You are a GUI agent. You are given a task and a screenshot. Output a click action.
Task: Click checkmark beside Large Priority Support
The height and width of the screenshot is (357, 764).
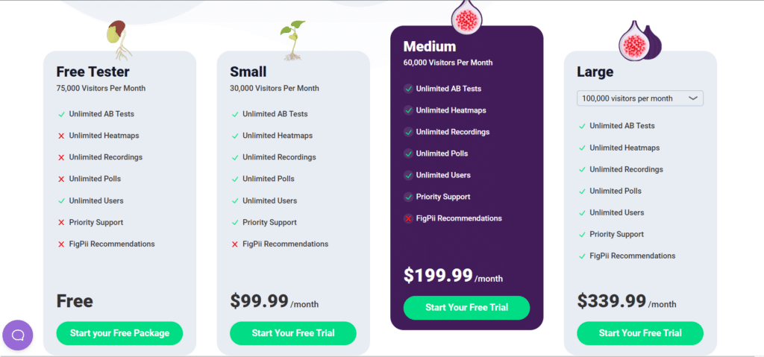coord(582,234)
